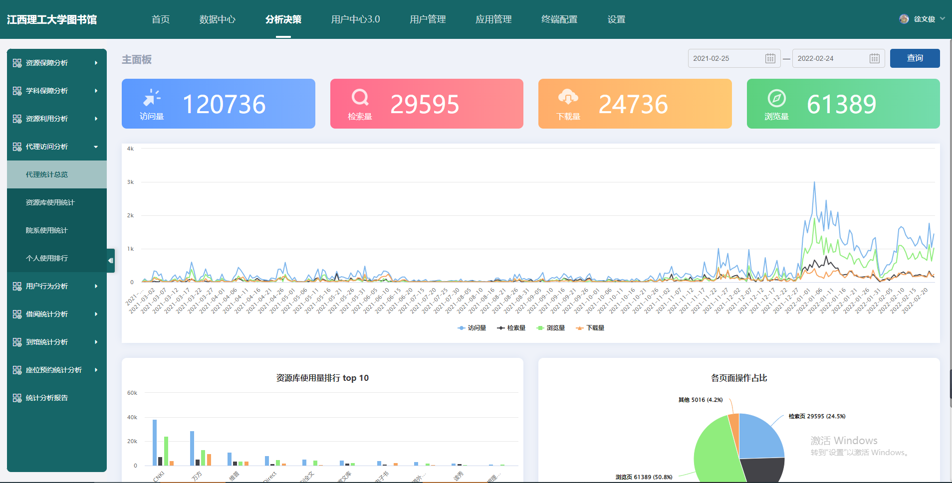This screenshot has width=952, height=483.
Task: Click the user avatar for 徐文俊
Action: 904,19
